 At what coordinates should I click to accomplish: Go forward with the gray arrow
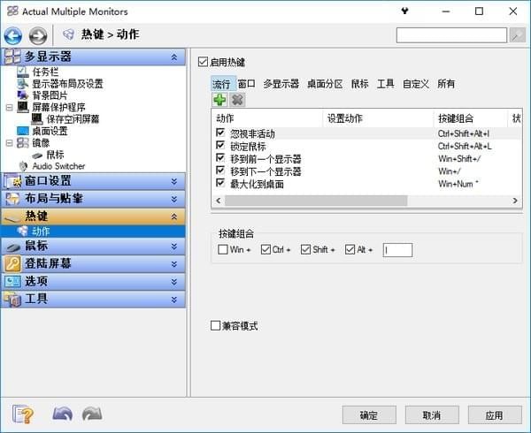point(37,35)
